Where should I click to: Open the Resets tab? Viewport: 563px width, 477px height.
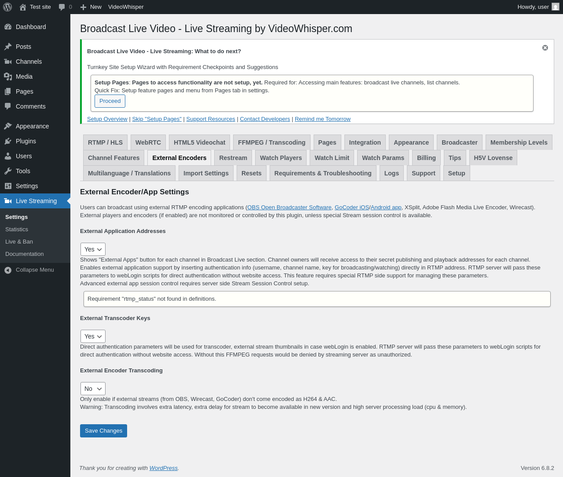point(251,173)
